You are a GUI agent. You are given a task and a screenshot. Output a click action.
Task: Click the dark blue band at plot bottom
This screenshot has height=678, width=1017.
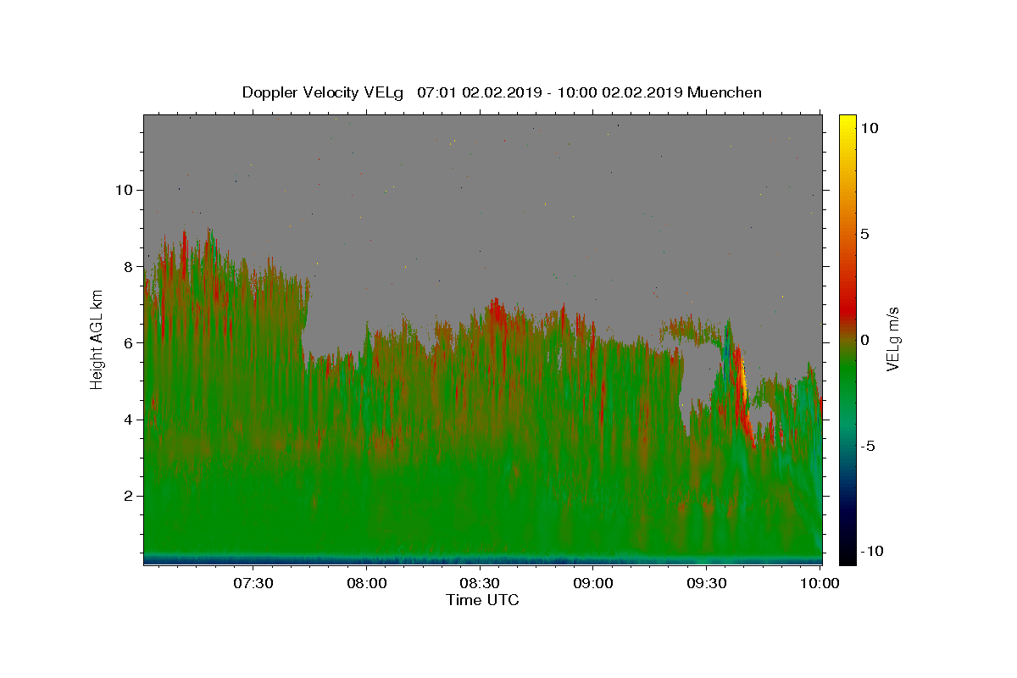482,559
